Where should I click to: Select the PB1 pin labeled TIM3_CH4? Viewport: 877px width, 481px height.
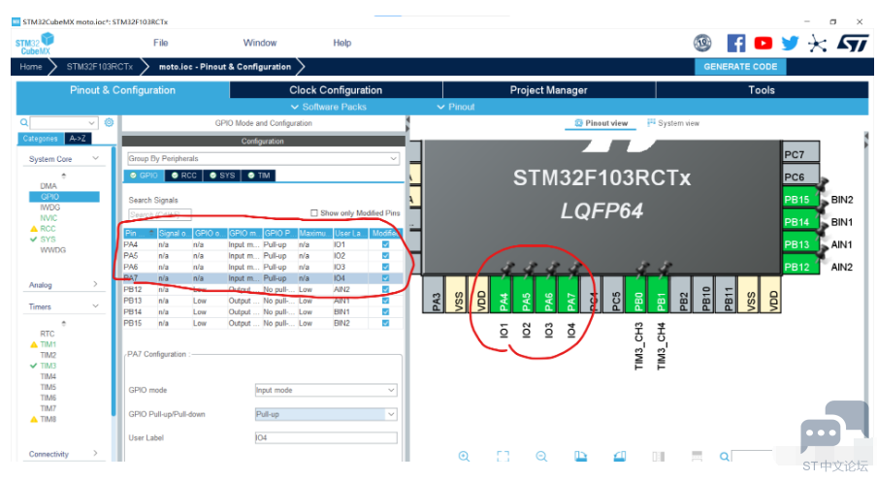click(x=661, y=294)
